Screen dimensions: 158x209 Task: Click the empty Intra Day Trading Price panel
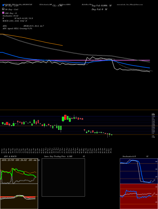[63, 177]
